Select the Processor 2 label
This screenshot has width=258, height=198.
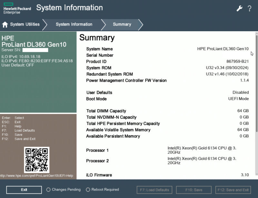pos(97,161)
